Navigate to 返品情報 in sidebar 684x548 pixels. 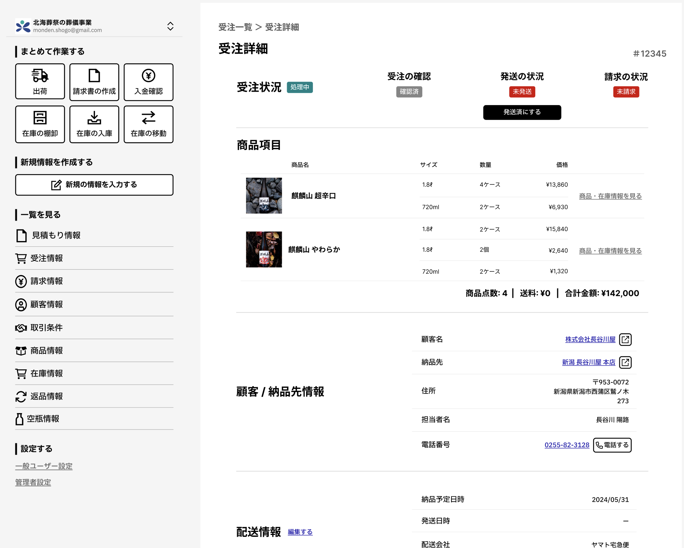pyautogui.click(x=47, y=396)
